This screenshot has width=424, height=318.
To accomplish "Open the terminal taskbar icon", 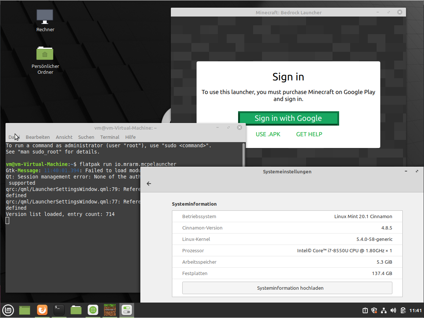I will (59, 310).
